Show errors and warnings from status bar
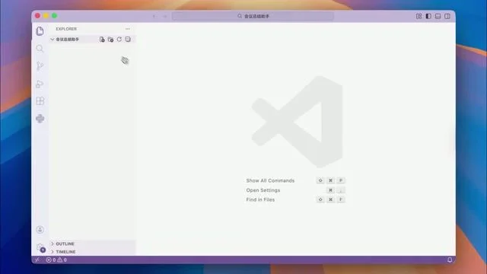The image size is (487, 274). pos(56,260)
